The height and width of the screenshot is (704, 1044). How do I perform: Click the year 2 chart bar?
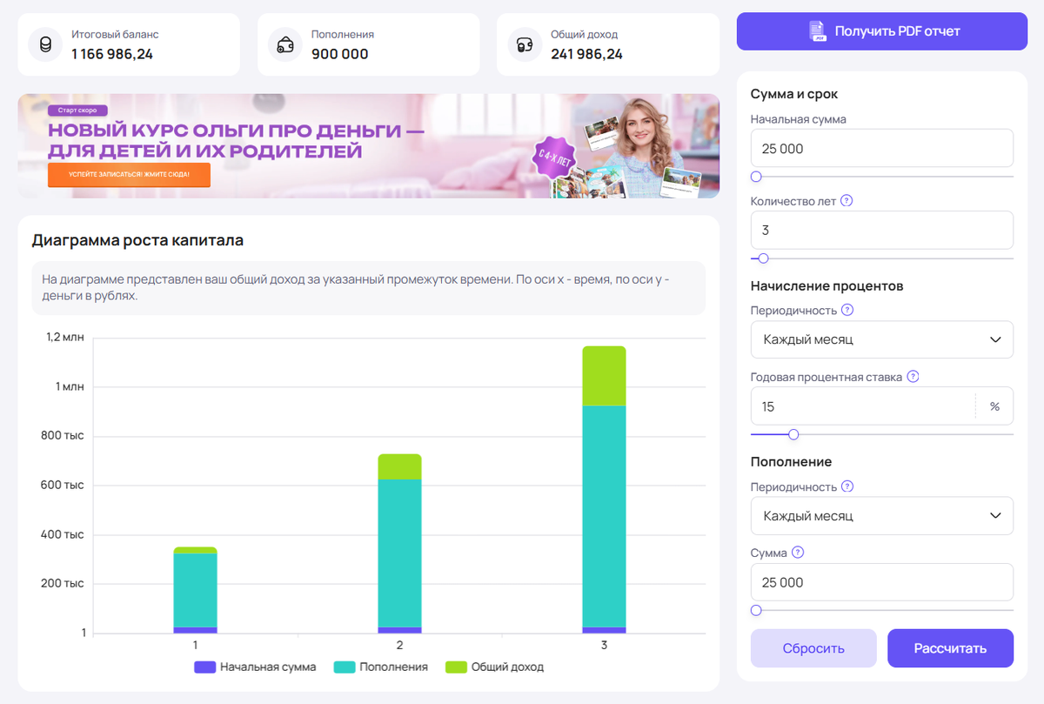pos(400,544)
